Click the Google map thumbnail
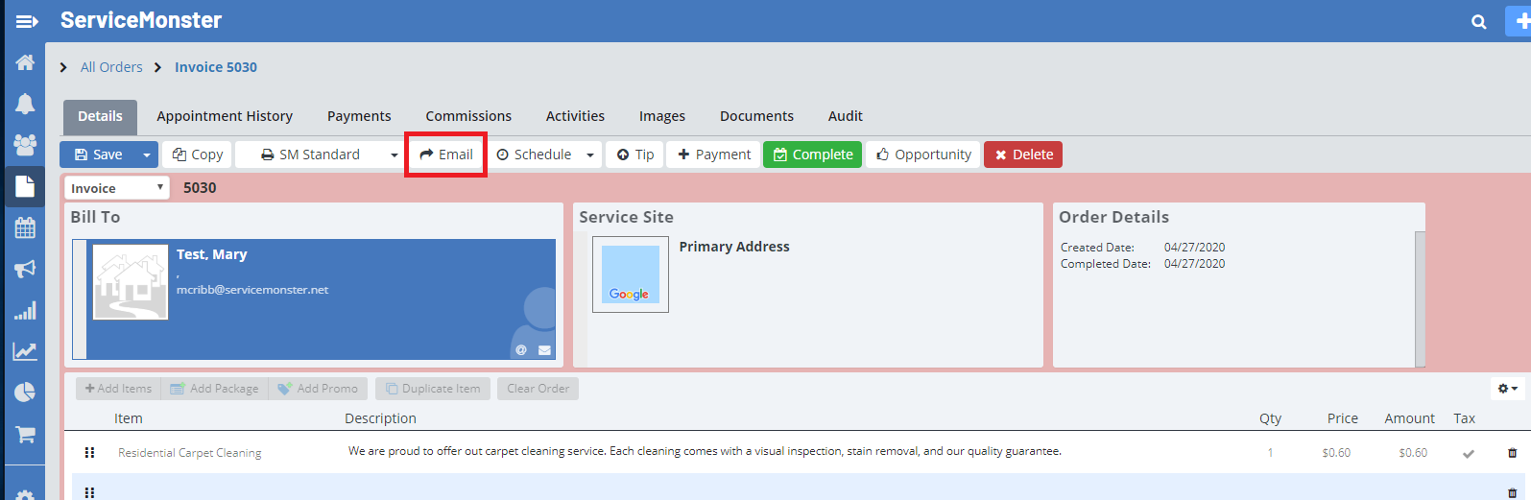Screen dimensions: 1531x500 630,274
